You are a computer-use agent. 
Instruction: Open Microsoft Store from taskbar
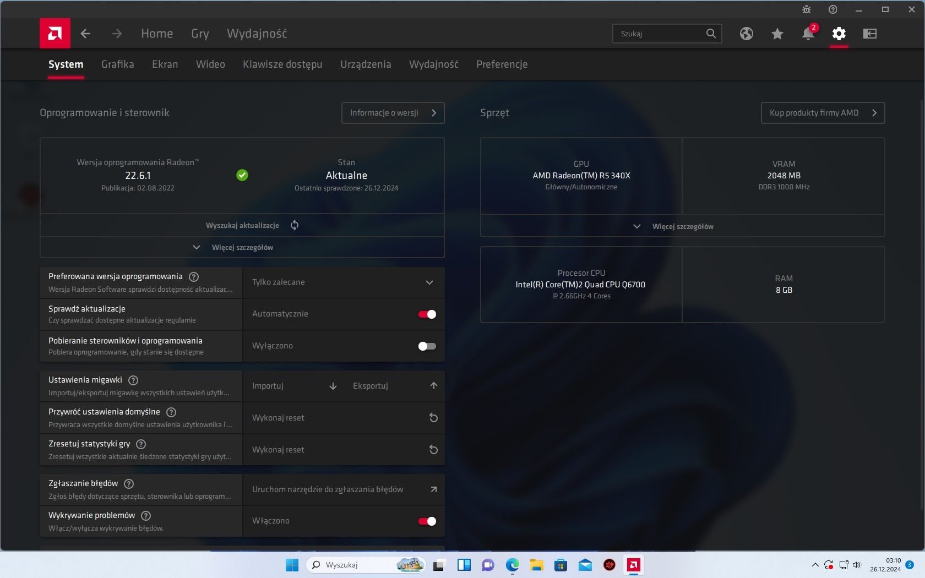tap(561, 565)
